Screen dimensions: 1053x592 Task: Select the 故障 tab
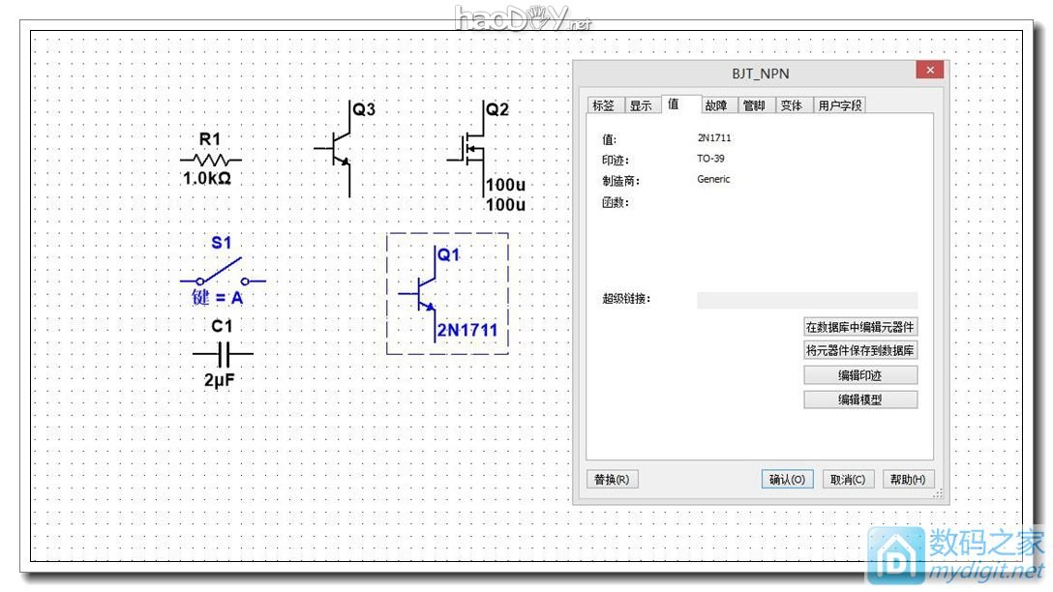click(x=716, y=105)
